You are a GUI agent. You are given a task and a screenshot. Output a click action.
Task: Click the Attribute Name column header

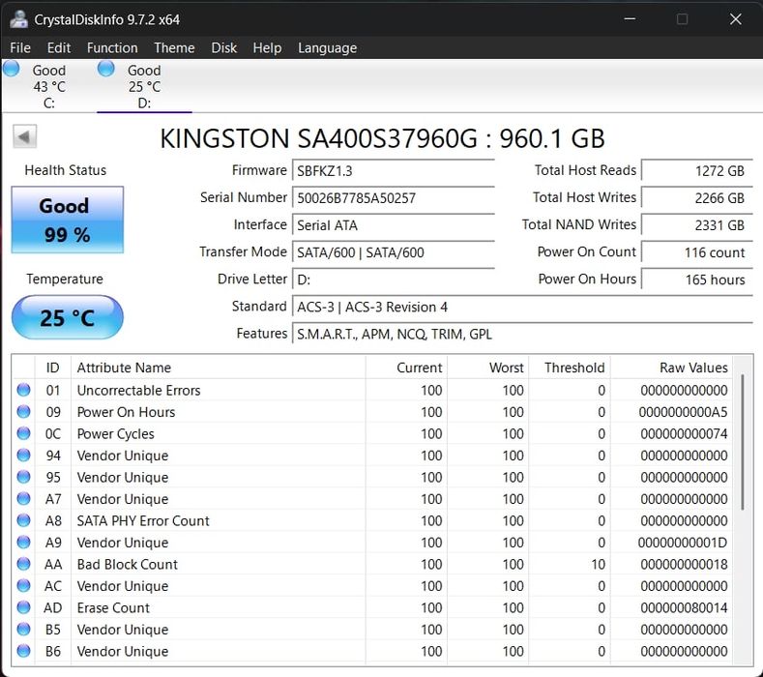(x=218, y=368)
